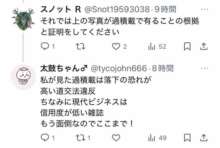Open 太鼓ちゃん's cartoon avatar profile
Viewport: 220px width, 148px height.
[x=23, y=77]
